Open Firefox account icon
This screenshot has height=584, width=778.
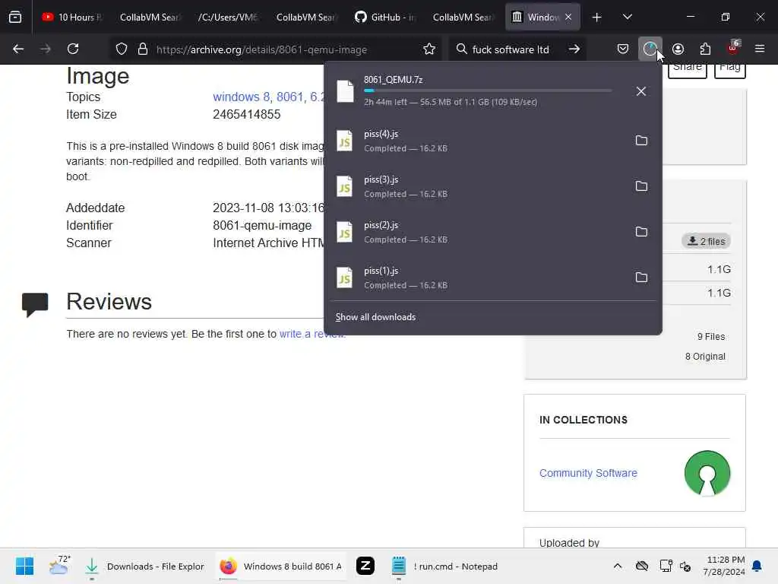click(x=678, y=49)
